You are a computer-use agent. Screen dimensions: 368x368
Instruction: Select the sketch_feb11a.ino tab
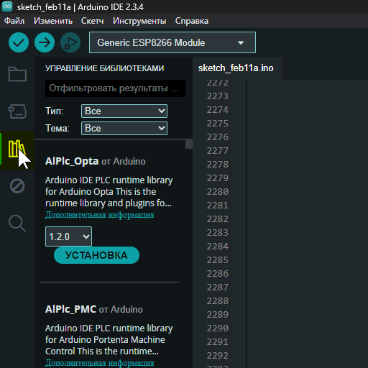coord(236,68)
